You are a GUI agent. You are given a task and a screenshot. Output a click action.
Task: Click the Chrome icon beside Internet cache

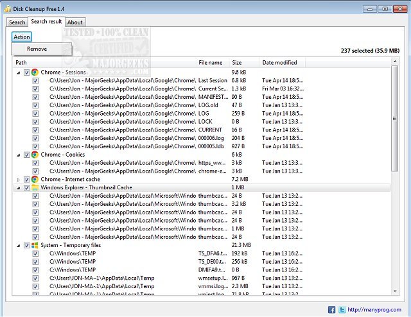pos(35,179)
